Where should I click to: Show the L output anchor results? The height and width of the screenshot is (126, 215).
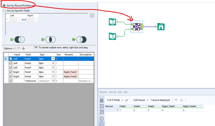pos(102,119)
